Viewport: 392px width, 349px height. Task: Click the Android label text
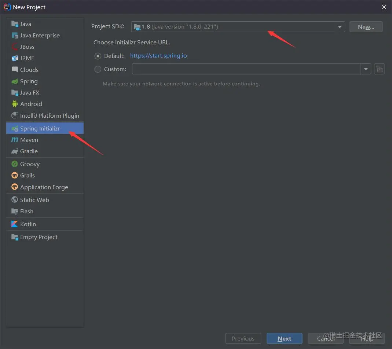click(31, 104)
